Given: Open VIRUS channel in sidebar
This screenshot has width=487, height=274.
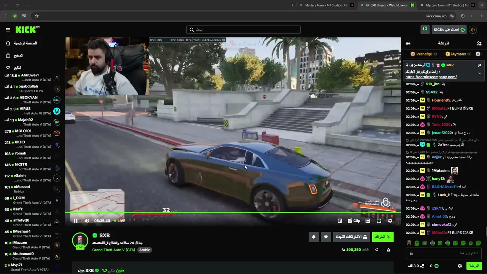Looking at the screenshot, I should pos(32,111).
